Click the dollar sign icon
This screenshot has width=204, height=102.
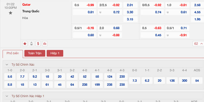(x=38, y=44)
